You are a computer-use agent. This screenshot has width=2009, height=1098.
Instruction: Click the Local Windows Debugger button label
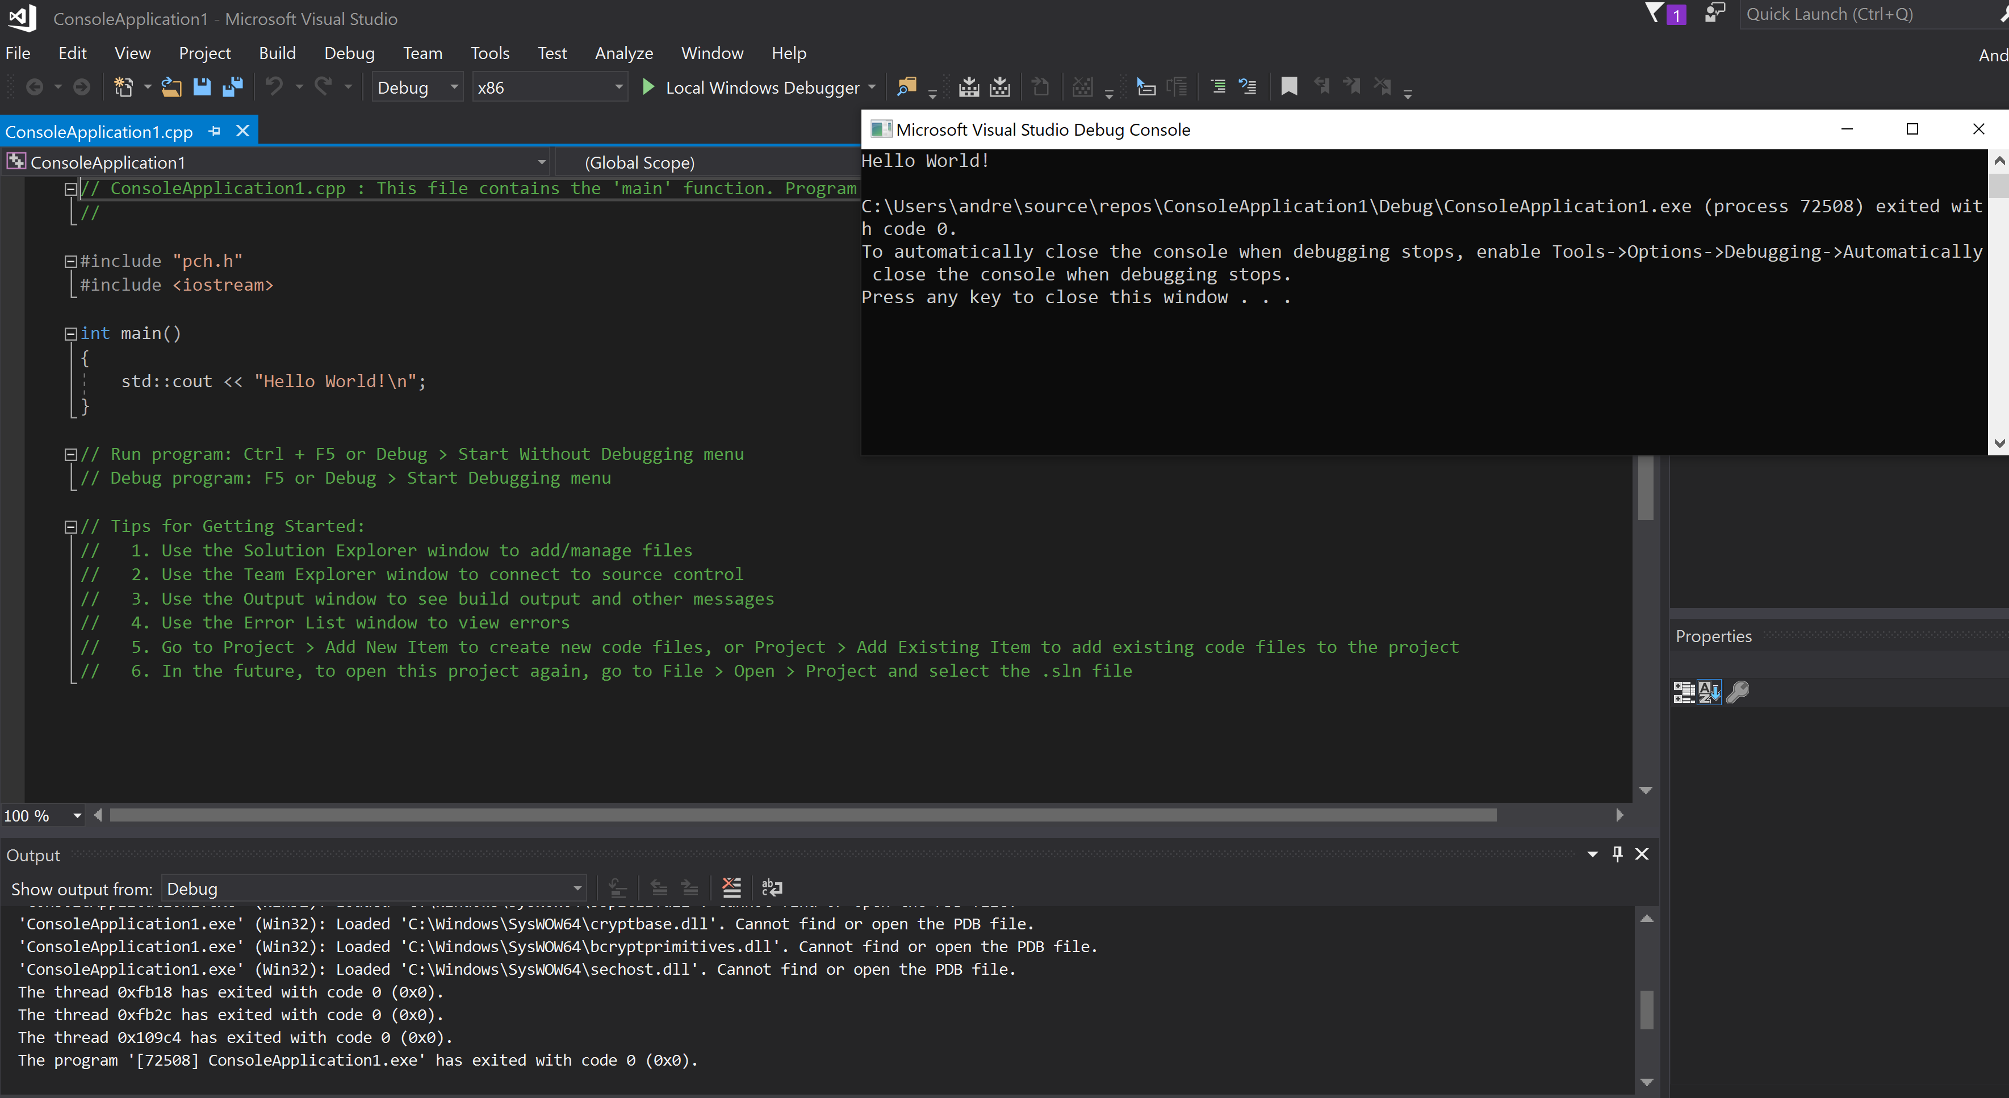click(x=762, y=87)
